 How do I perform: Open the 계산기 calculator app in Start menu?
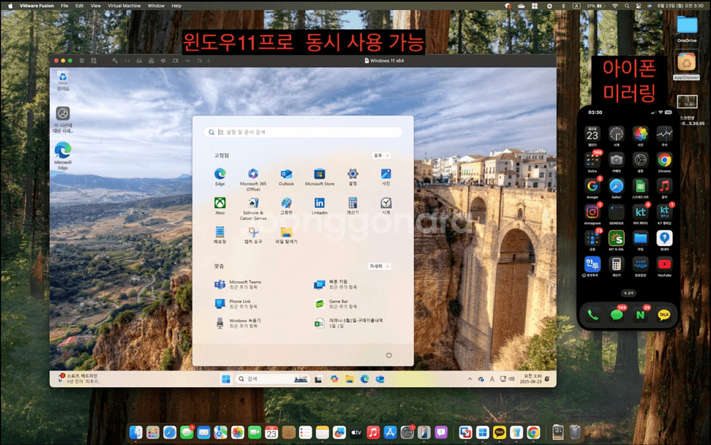pyautogui.click(x=353, y=205)
